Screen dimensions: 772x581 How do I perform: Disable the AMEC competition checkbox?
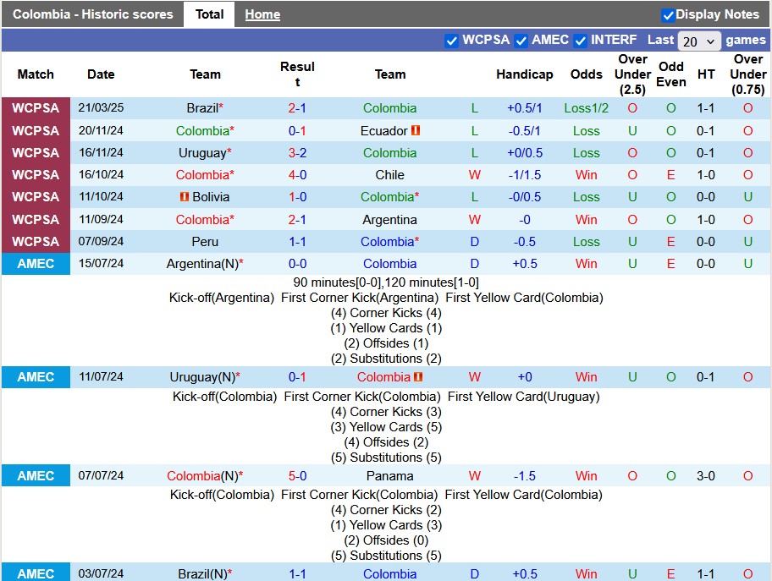point(521,40)
